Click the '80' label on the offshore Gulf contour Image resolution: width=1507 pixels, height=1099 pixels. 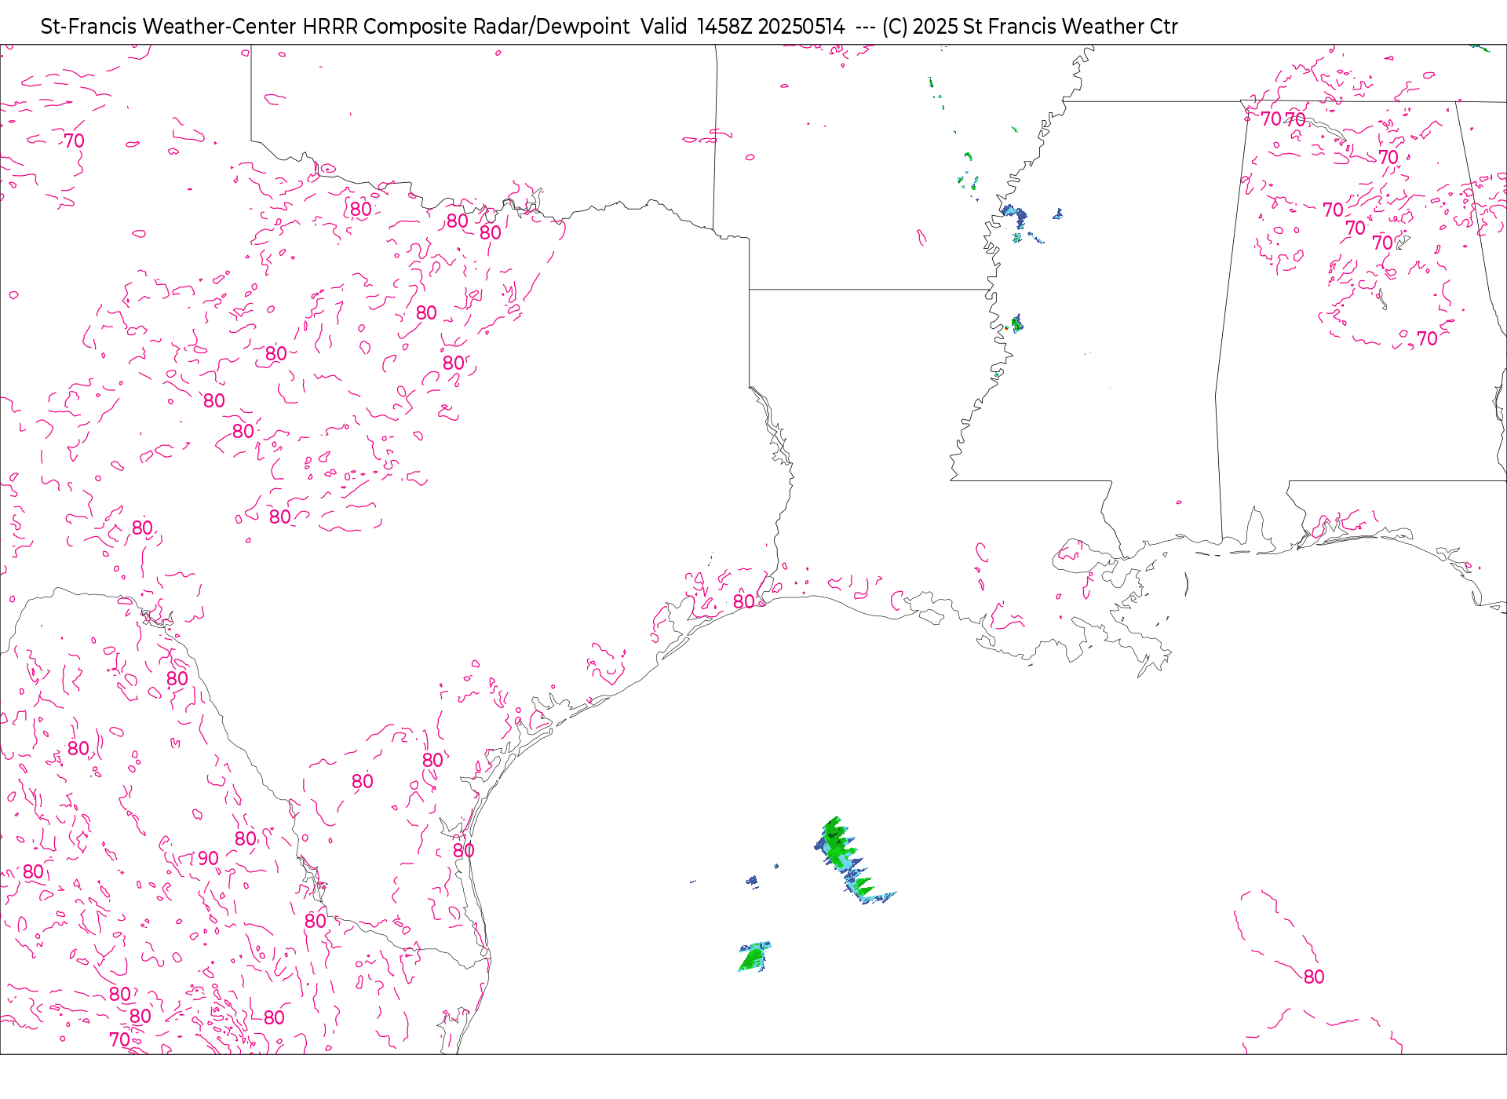click(x=1314, y=977)
